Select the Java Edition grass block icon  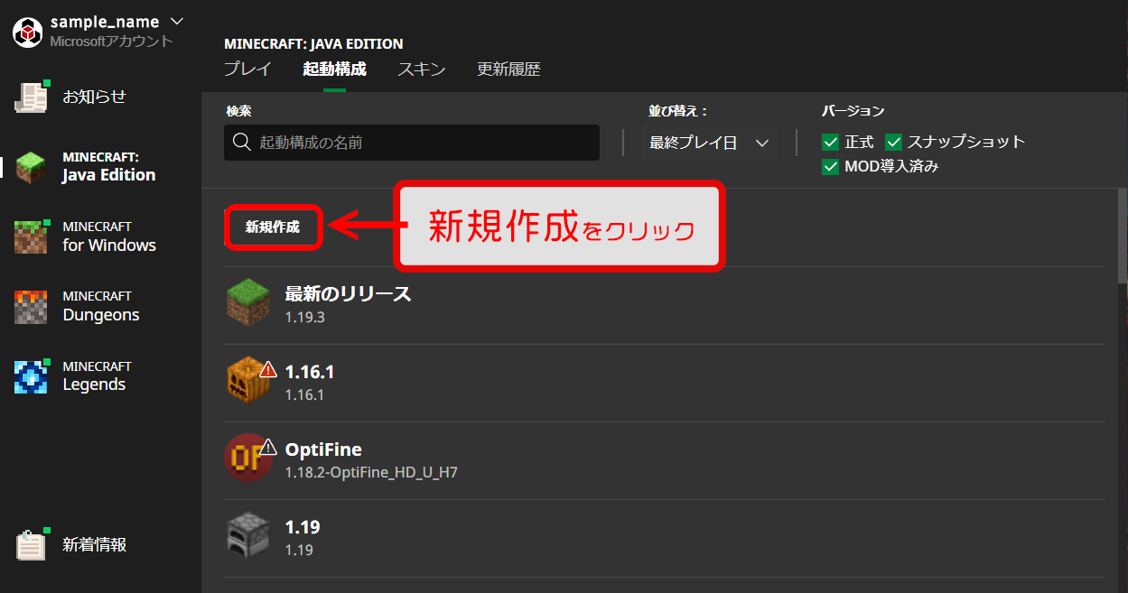click(x=31, y=167)
